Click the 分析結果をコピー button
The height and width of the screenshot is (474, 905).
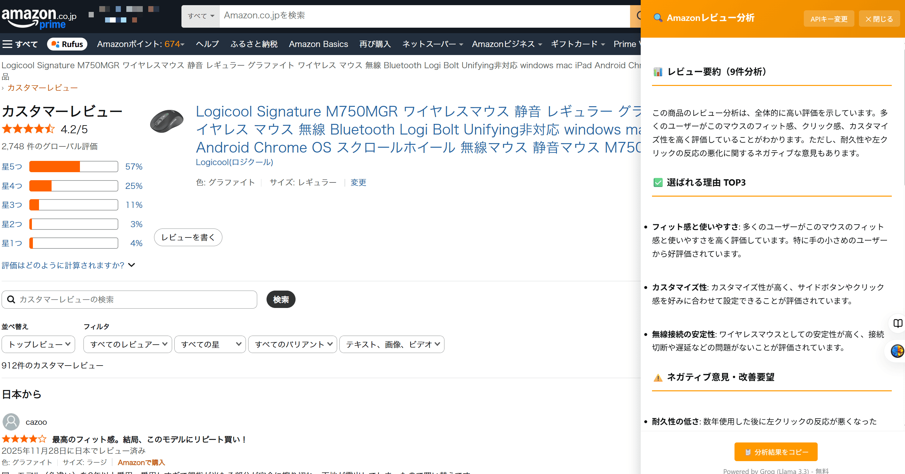[x=776, y=452]
